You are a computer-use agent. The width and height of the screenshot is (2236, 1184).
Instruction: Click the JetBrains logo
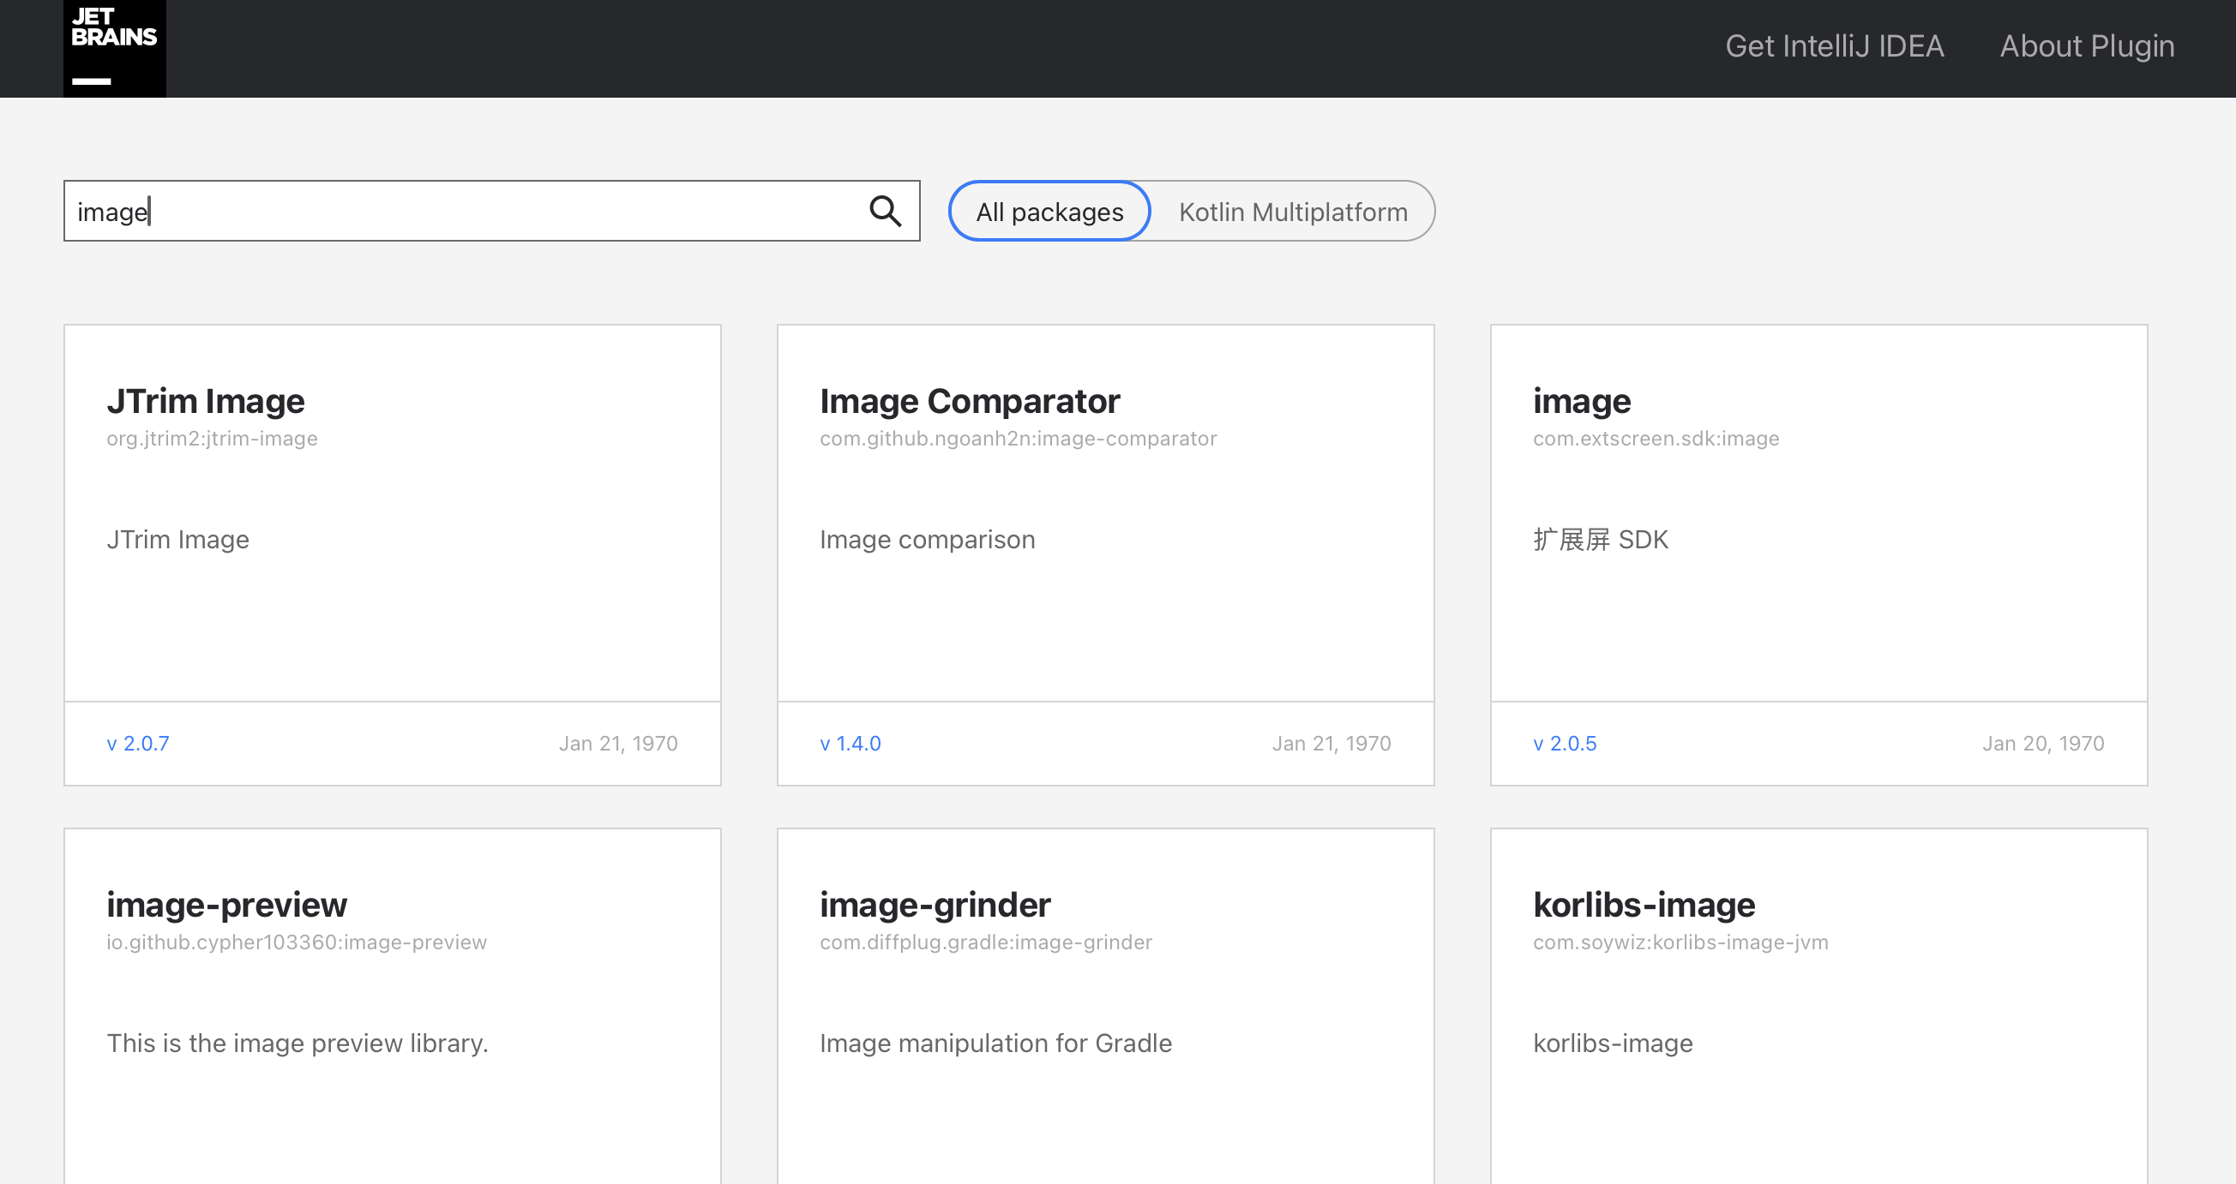(114, 47)
